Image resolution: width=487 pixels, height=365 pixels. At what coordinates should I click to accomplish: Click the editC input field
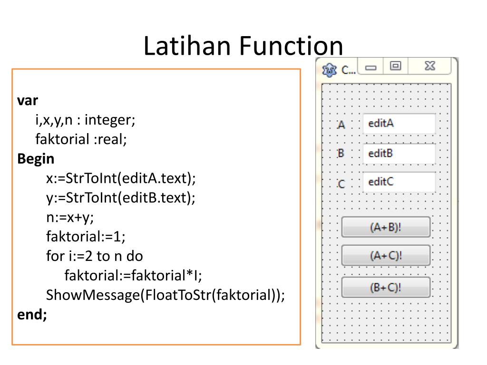399,182
